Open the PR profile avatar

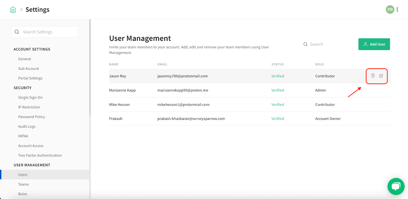pos(390,10)
